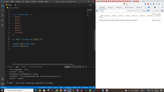Open browser extensions puzzle icon
Viewport: 164px width, 92px height.
click(153, 4)
